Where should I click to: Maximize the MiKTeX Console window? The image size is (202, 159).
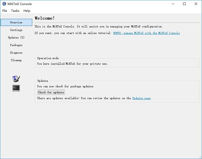pyautogui.click(x=184, y=4)
